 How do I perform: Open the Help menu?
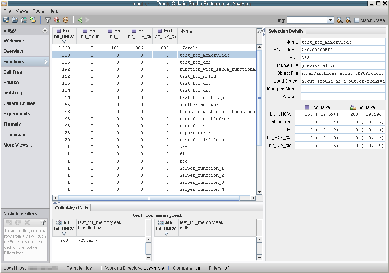pyautogui.click(x=53, y=11)
